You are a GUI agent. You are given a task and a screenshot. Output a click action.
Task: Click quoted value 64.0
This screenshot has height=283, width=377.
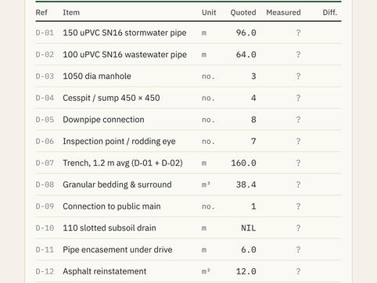(246, 55)
